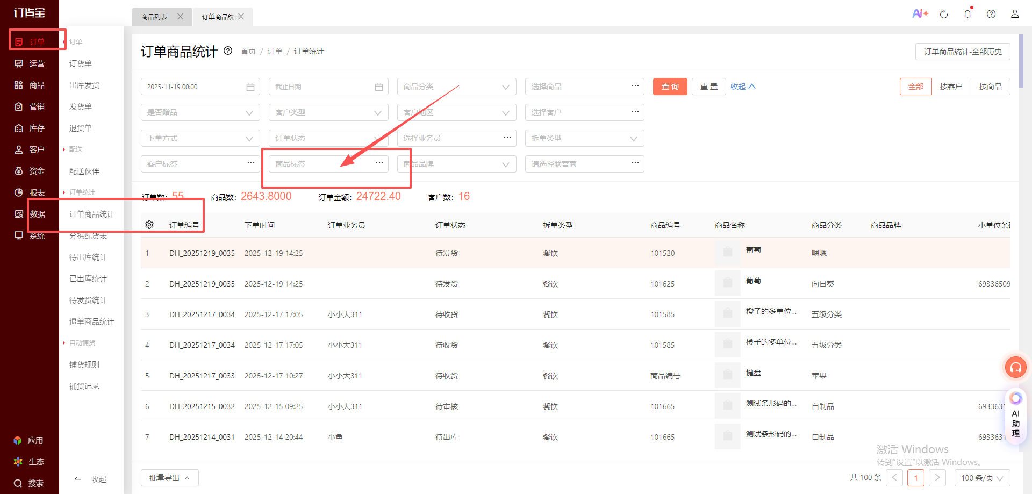Change page size 100 条/页 dropdown
This screenshot has width=1032, height=494.
[x=983, y=478]
